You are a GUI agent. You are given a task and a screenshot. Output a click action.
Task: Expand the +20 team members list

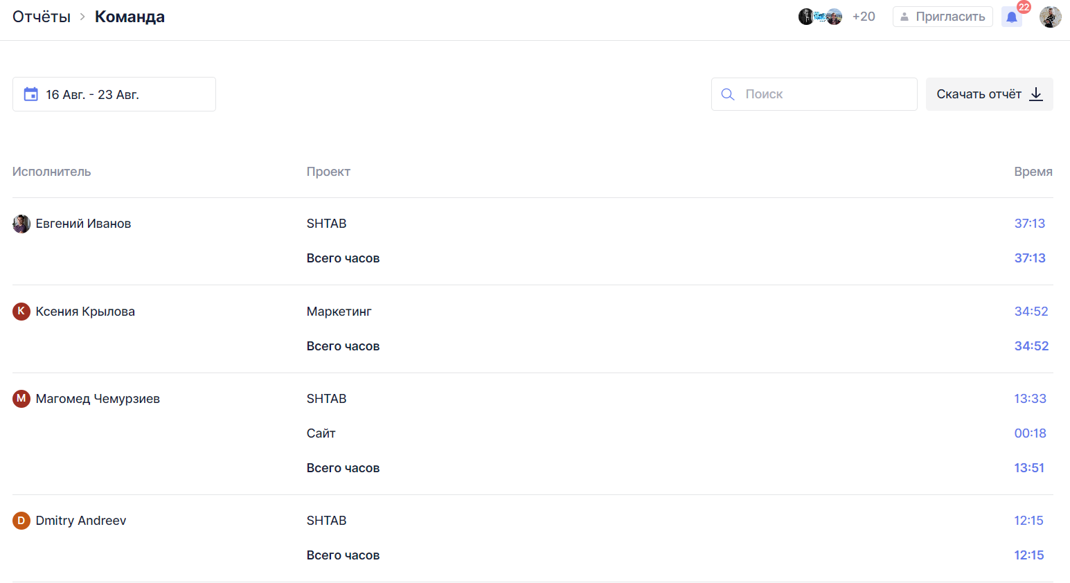864,17
